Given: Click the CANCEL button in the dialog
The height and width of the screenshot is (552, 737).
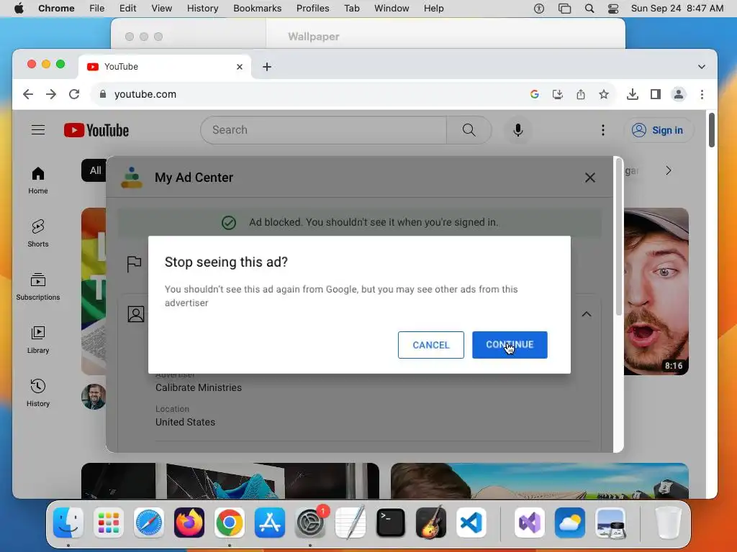Looking at the screenshot, I should click(430, 344).
